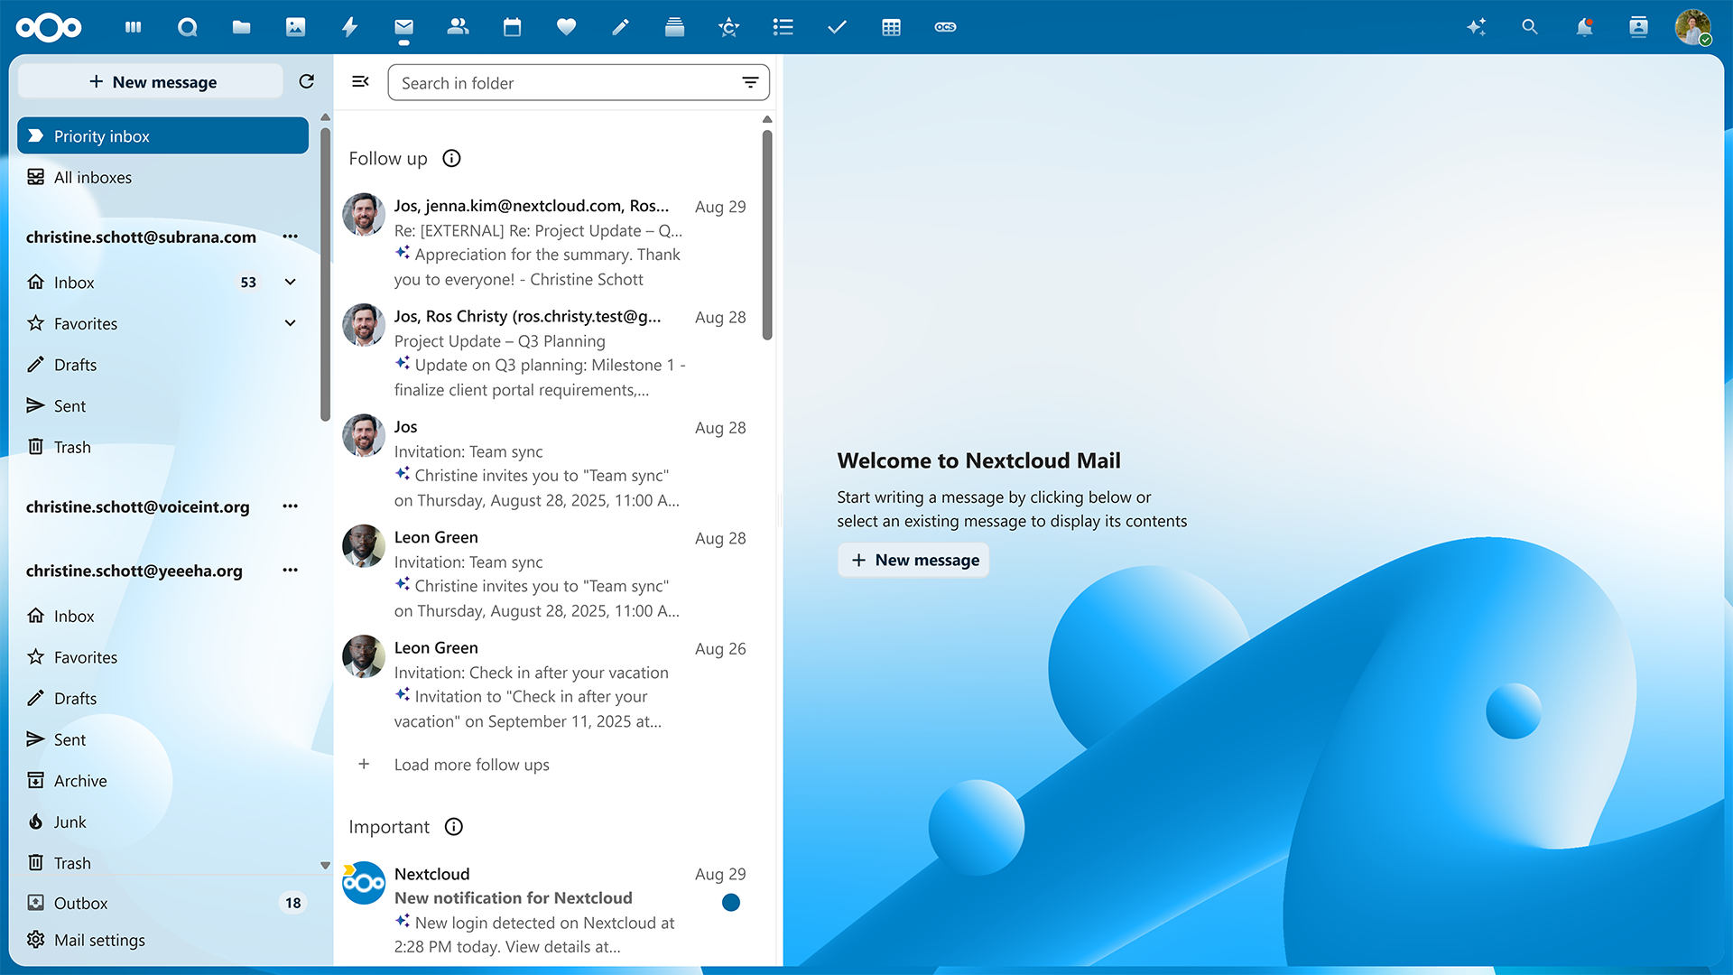Expand the subrana Favorites chevron
1733x975 pixels.
coord(291,323)
